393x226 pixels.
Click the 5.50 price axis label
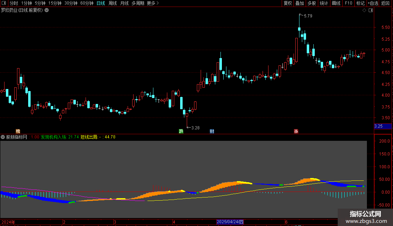tap(385, 27)
